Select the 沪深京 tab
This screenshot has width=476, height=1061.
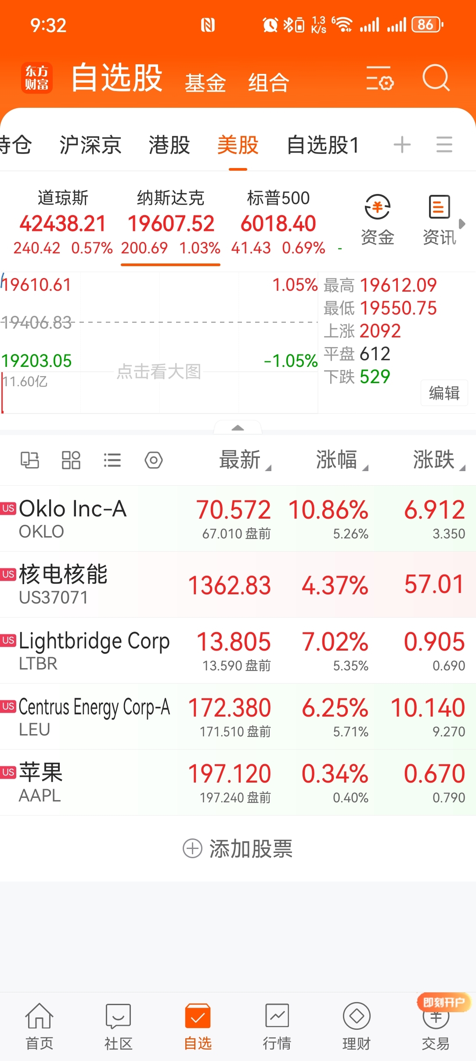point(90,145)
